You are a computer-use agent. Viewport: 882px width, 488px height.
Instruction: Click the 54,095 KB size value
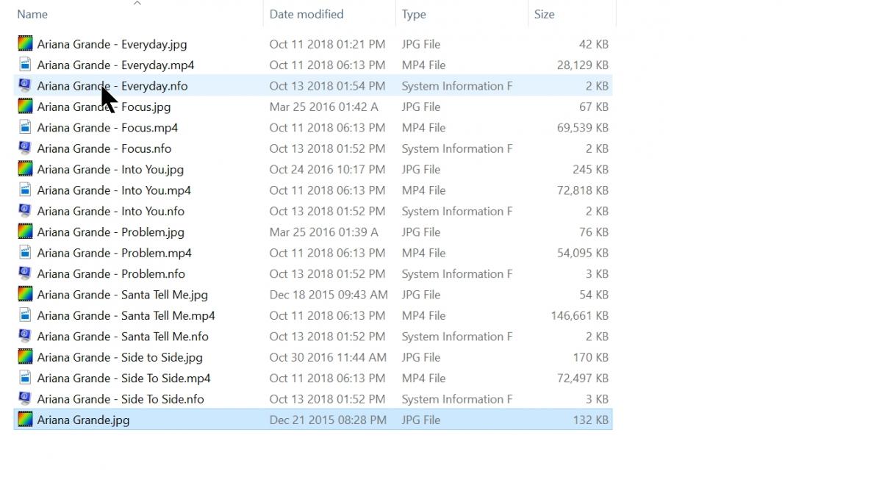[x=583, y=253]
